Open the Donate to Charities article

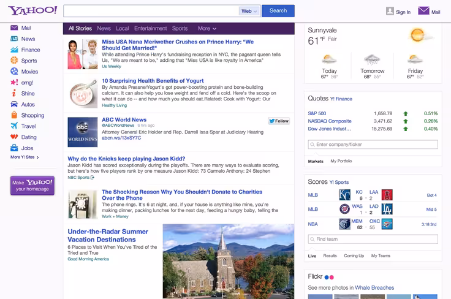click(x=182, y=195)
